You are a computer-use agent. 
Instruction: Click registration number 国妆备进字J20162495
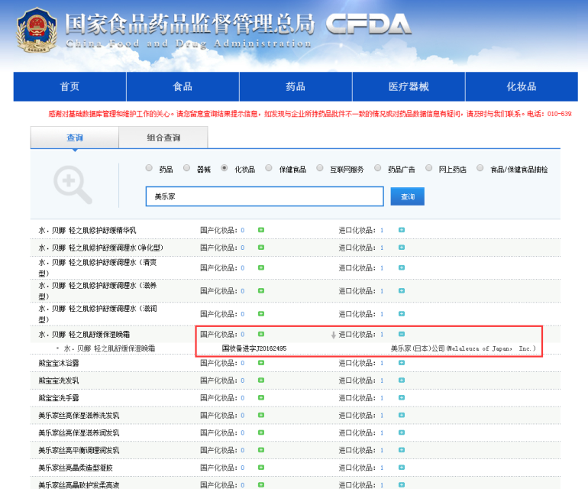(x=254, y=348)
